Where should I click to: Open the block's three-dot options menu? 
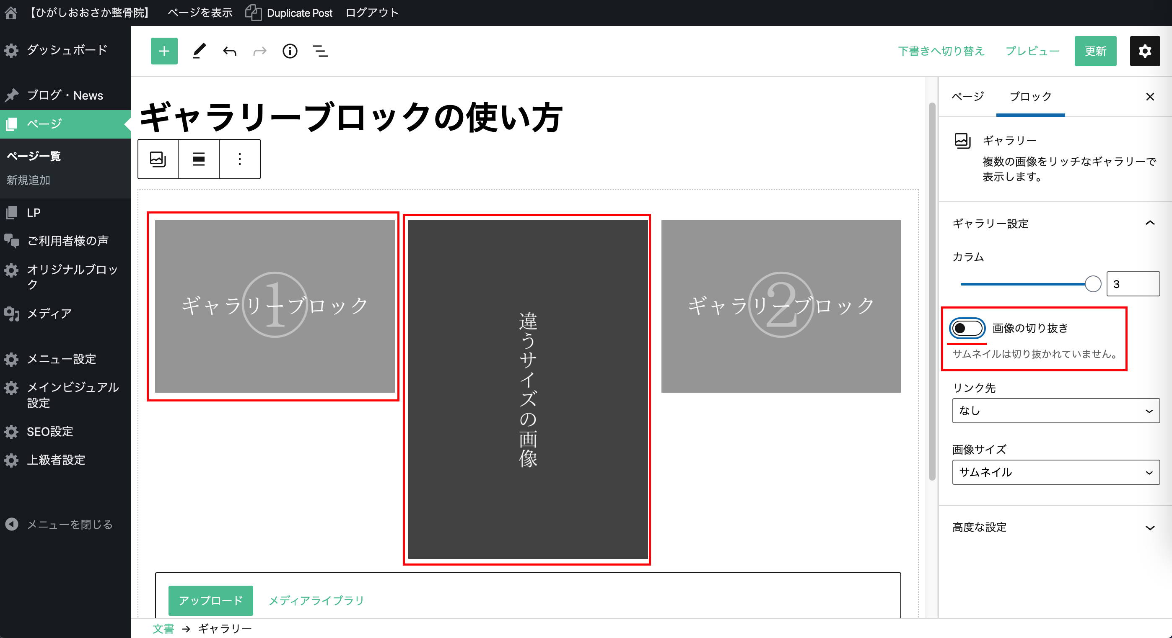coord(239,159)
